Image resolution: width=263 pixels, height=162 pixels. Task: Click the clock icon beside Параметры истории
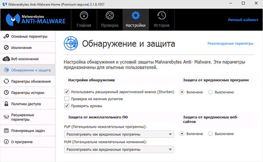coord(7,92)
